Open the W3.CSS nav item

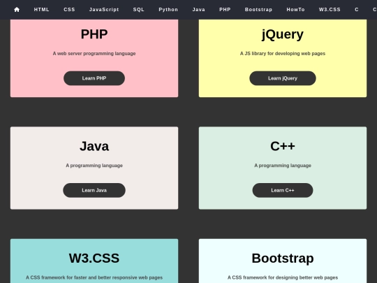[x=330, y=10]
